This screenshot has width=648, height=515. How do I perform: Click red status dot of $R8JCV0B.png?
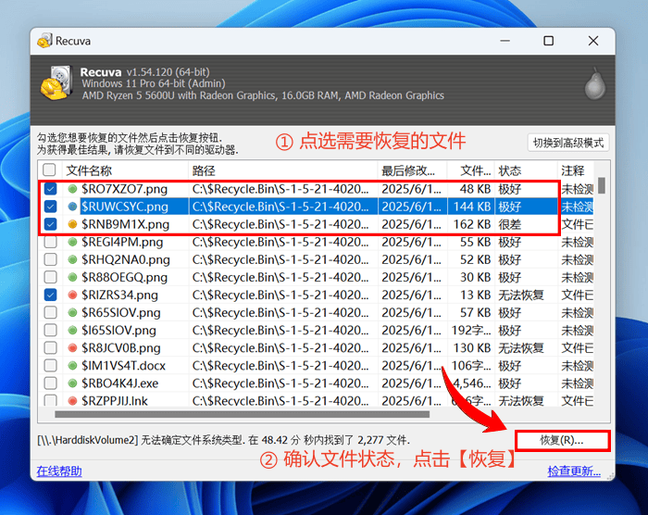tap(72, 348)
